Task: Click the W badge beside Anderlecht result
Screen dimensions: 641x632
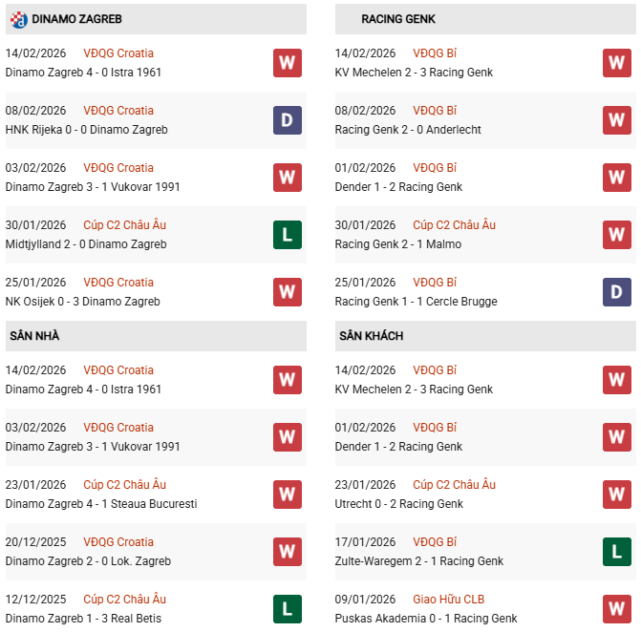Action: pyautogui.click(x=617, y=120)
